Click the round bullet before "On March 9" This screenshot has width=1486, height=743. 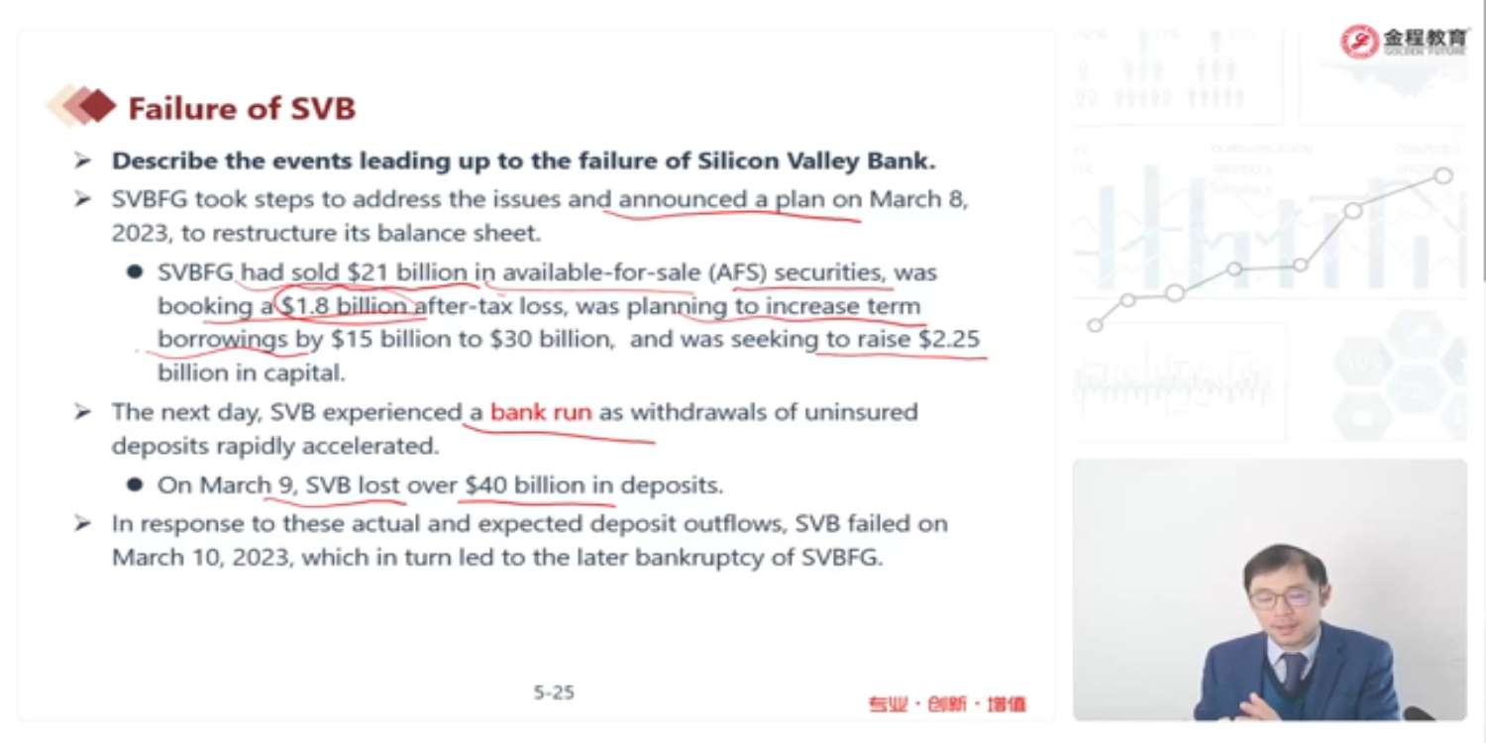pyautogui.click(x=135, y=485)
